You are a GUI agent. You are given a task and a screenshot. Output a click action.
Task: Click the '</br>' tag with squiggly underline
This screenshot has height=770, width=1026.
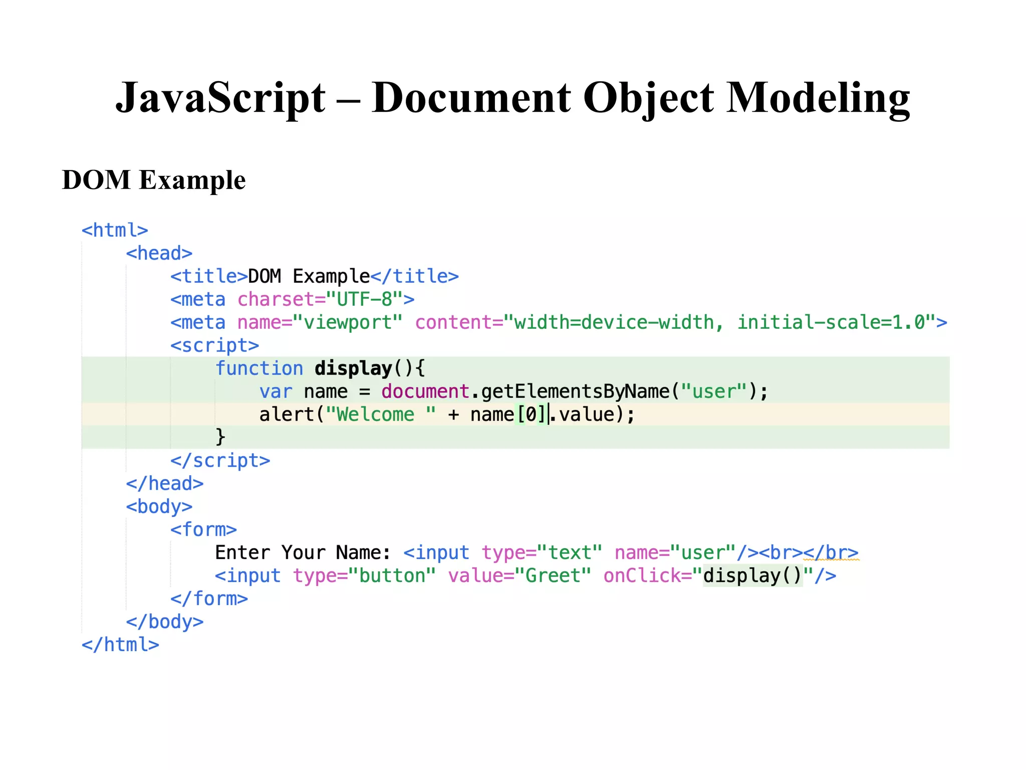831,552
